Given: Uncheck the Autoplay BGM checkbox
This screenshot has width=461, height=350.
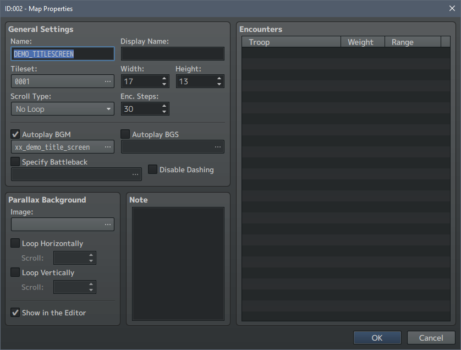Looking at the screenshot, I should tap(15, 134).
